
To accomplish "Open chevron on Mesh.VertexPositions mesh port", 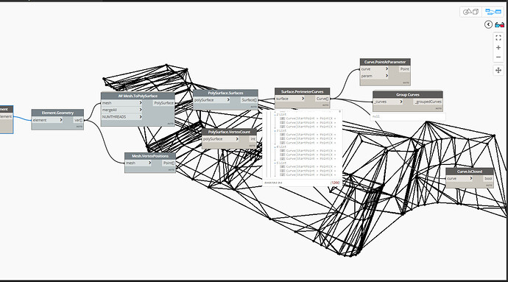I will 149,163.
